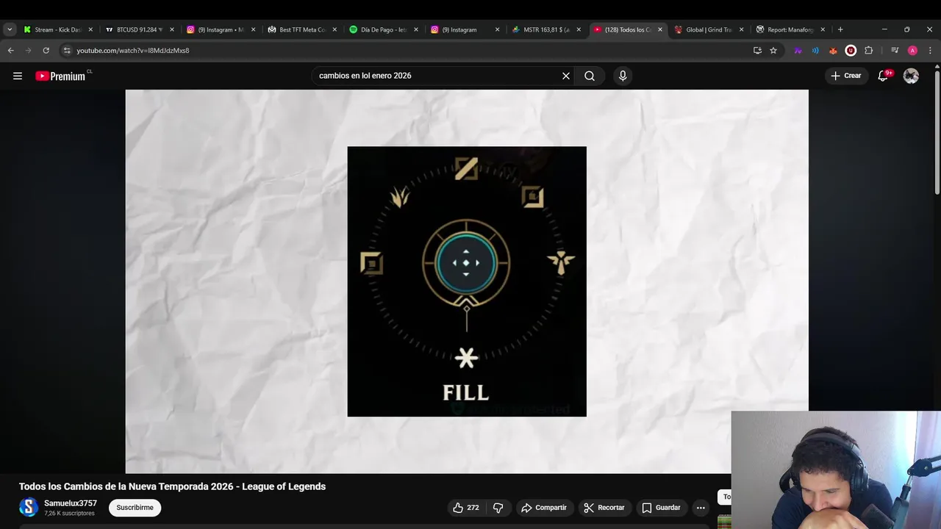Screen dimensions: 941x529
Task: Open the tab search dropdown arrow
Action: (x=10, y=29)
